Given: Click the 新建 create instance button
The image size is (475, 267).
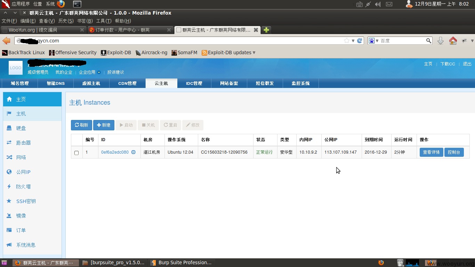Looking at the screenshot, I should pyautogui.click(x=104, y=125).
